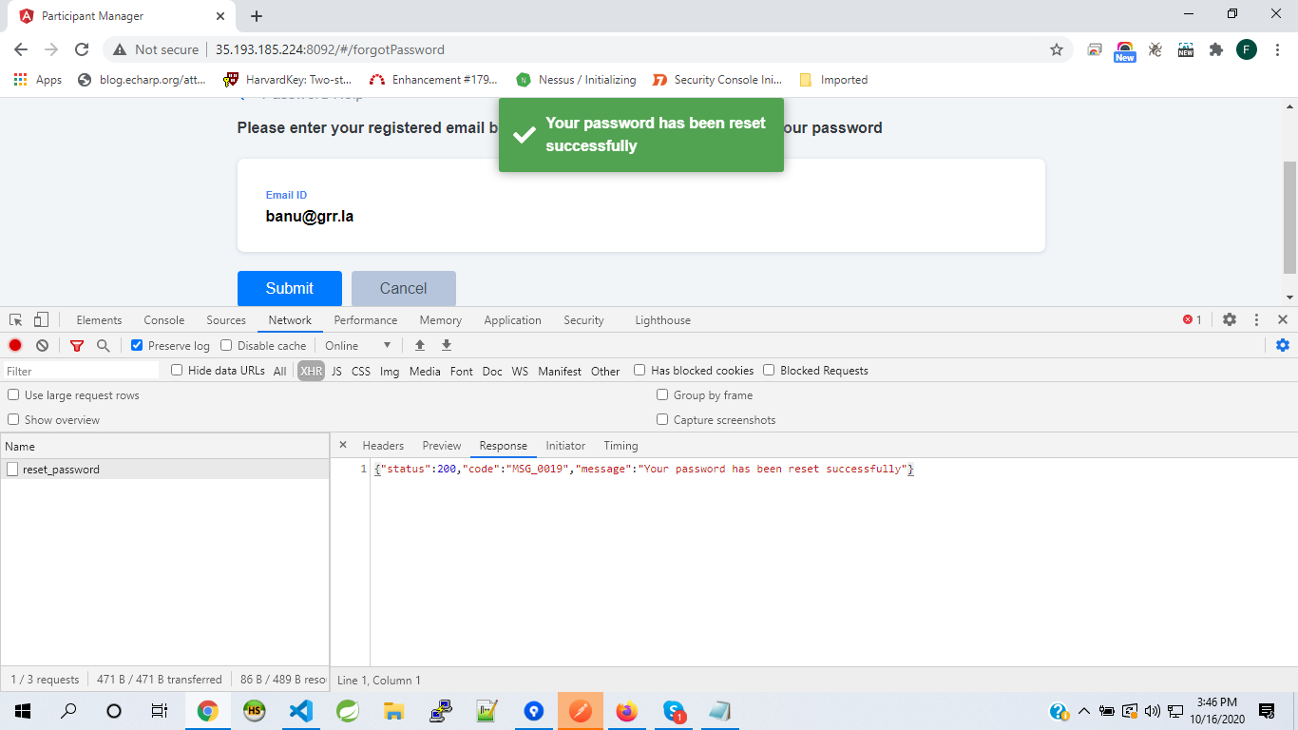The width and height of the screenshot is (1298, 730).
Task: Open Chrome's customize and control menu
Action: pyautogui.click(x=1276, y=49)
